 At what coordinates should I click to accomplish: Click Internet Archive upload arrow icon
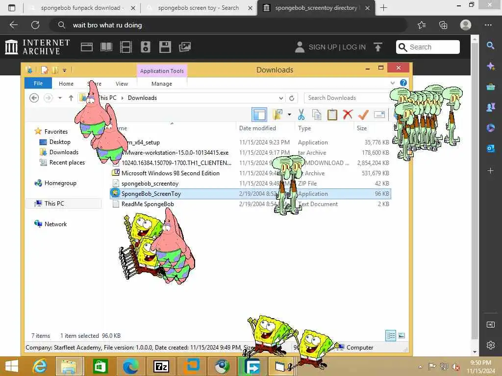(378, 47)
